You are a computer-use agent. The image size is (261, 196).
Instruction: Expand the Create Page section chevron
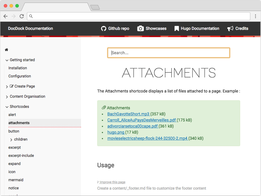tap(7, 87)
